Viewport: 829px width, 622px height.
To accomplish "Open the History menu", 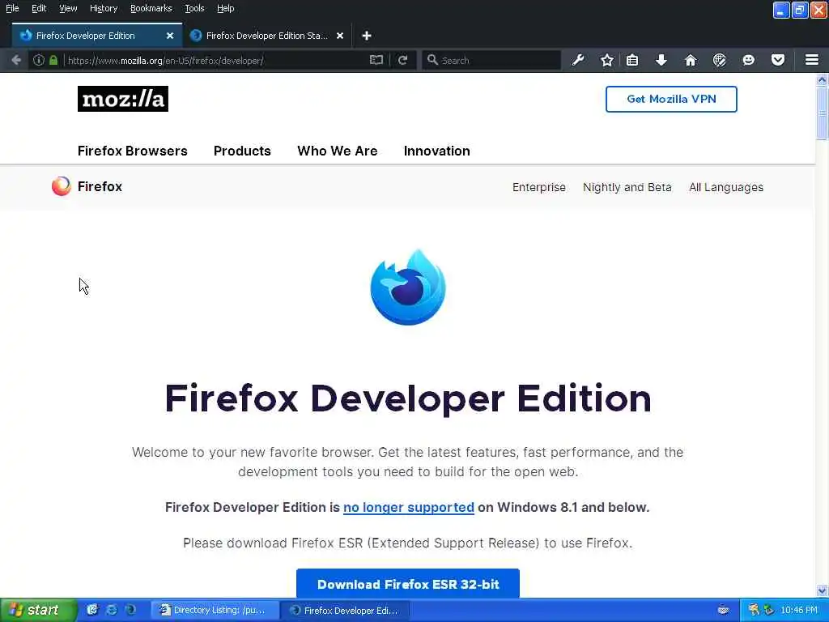I will tap(103, 8).
